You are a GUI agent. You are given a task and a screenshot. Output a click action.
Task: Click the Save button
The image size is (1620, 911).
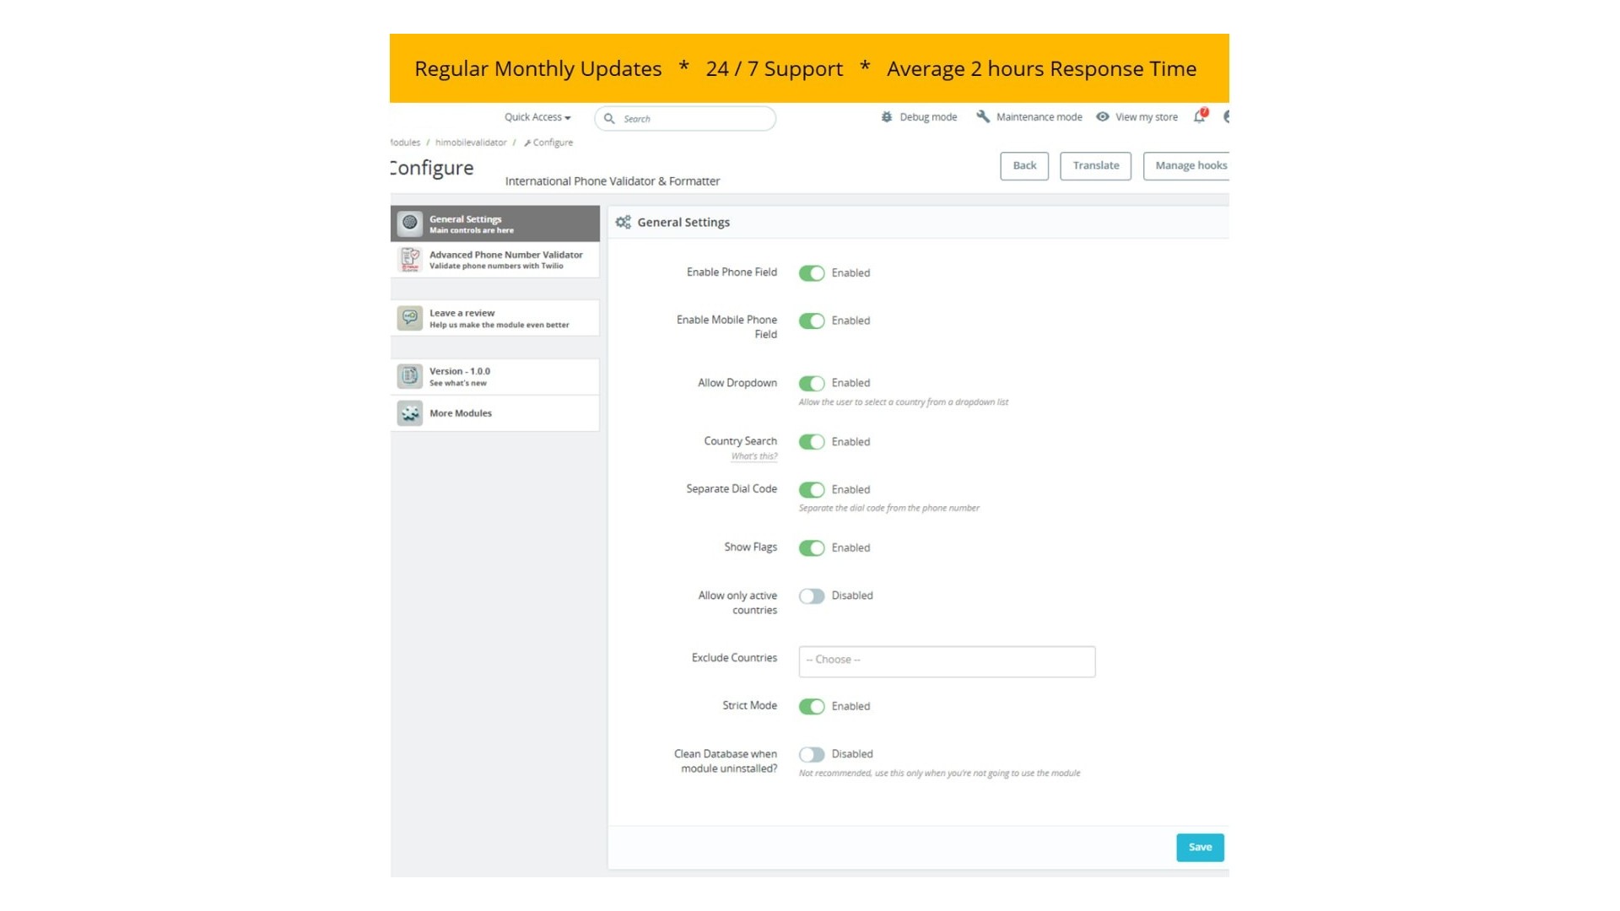[1200, 848]
